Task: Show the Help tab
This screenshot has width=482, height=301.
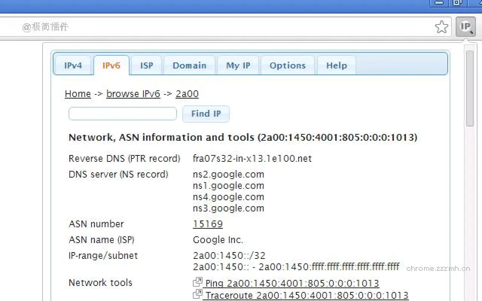Action: (336, 65)
